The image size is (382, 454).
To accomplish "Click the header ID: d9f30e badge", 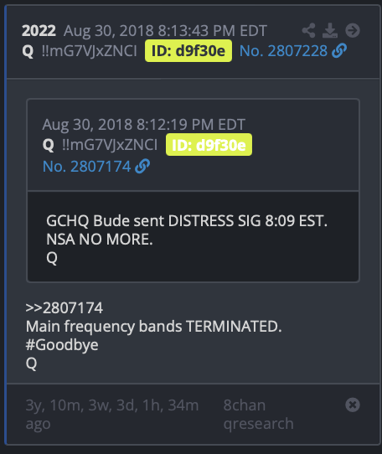I will [x=188, y=51].
